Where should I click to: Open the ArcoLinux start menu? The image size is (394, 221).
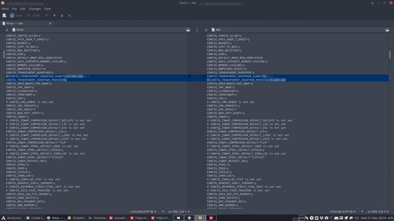pos(12,218)
